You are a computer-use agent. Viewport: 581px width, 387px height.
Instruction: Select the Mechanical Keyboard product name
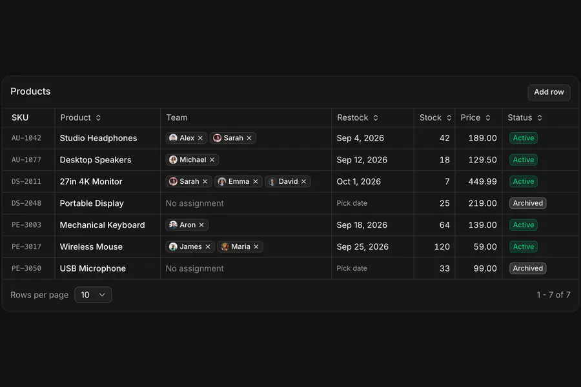(x=102, y=225)
